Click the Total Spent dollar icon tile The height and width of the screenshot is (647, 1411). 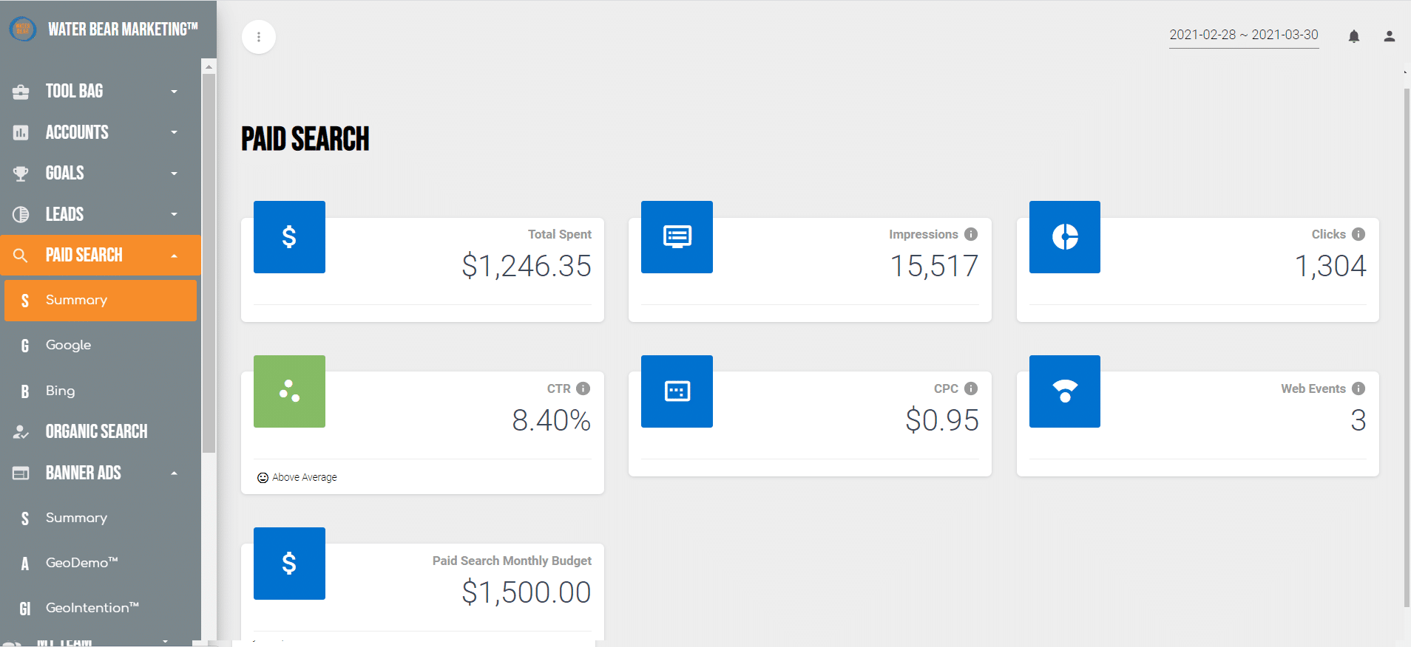[x=289, y=237]
